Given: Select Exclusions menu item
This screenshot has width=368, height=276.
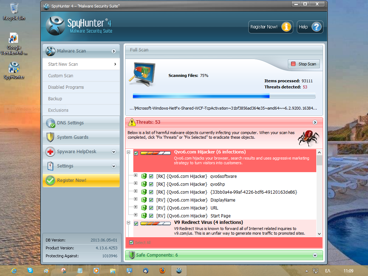Looking at the screenshot, I should (81, 110).
